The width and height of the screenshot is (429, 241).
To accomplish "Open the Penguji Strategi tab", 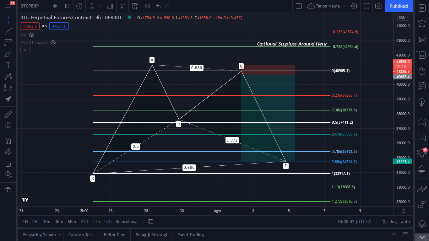I will (151, 235).
